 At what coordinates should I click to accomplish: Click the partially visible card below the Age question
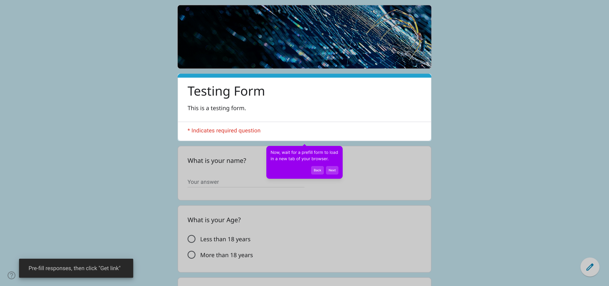[x=304, y=282]
